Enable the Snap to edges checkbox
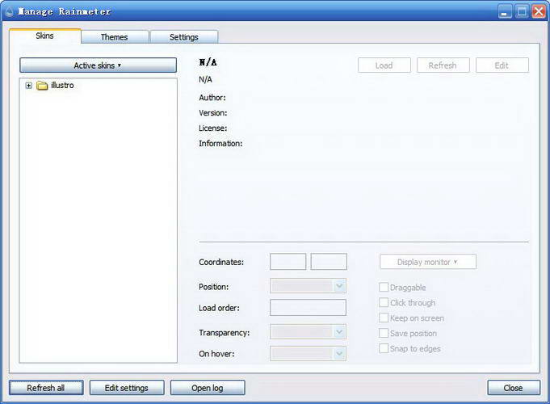 click(384, 348)
